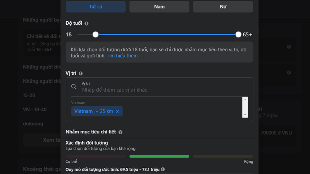
Task: Remove the Vietnam + 25 km location tag
Action: pyautogui.click(x=117, y=111)
